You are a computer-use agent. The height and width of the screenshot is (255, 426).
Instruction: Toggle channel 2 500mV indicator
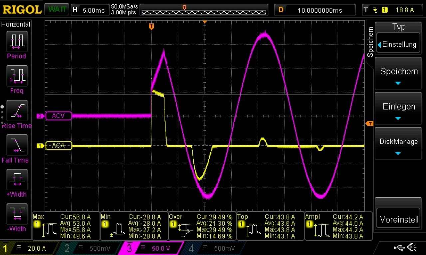pyautogui.click(x=92, y=248)
